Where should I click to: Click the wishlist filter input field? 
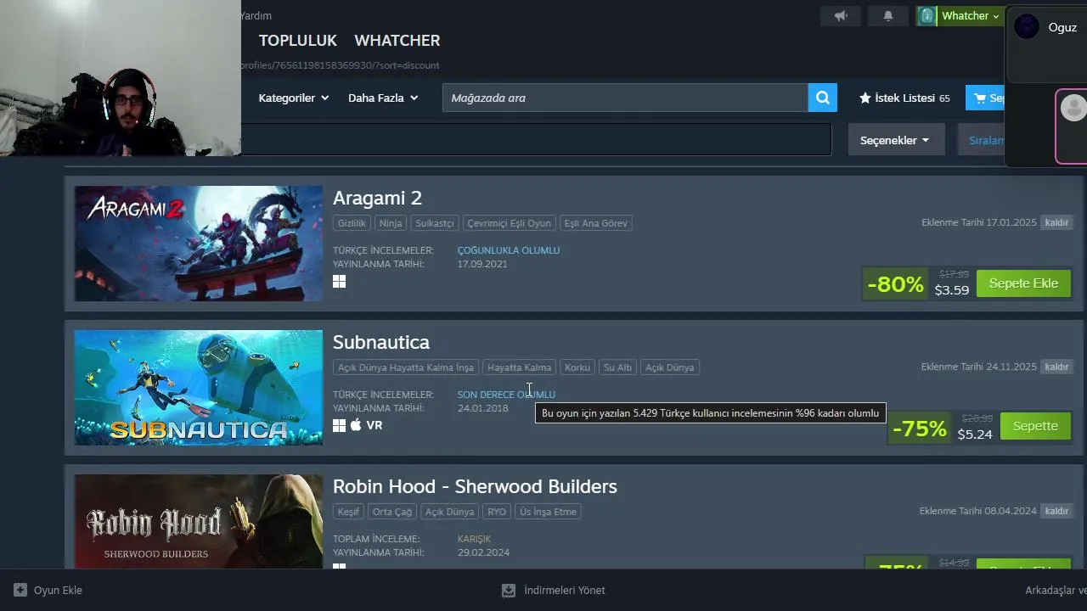(x=536, y=140)
